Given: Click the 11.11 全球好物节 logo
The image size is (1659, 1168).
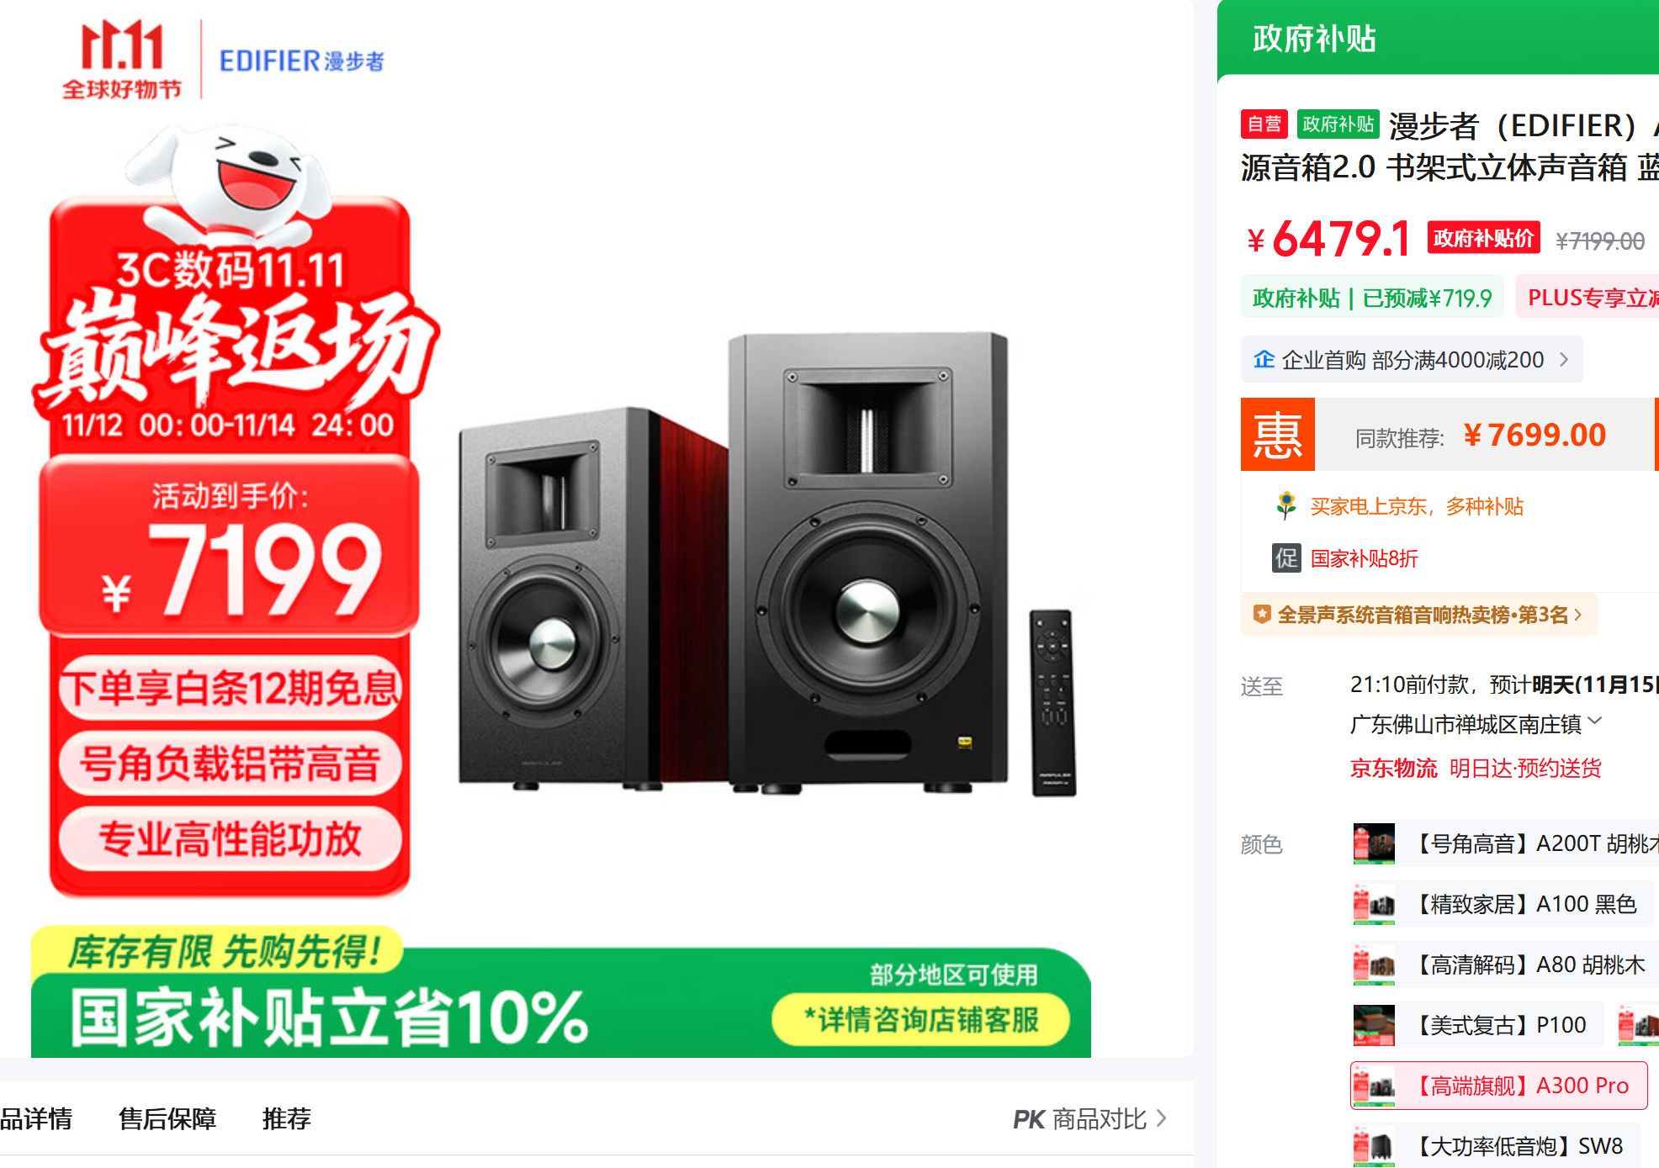Looking at the screenshot, I should (122, 59).
